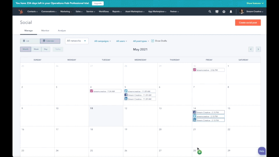Viewport: 279px width, 157px height.
Task: Switch to the Manage tab
Action: click(28, 31)
